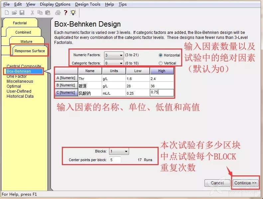Click the High column header
The height and width of the screenshot is (199, 263).
coord(162,71)
